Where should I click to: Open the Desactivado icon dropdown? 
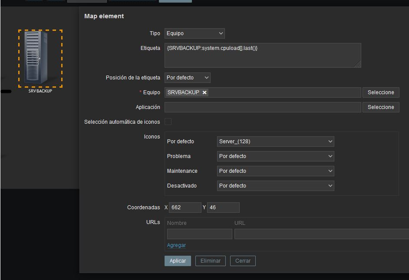point(275,186)
